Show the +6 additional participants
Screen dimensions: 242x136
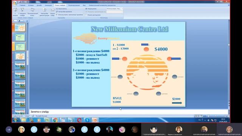click(9, 130)
